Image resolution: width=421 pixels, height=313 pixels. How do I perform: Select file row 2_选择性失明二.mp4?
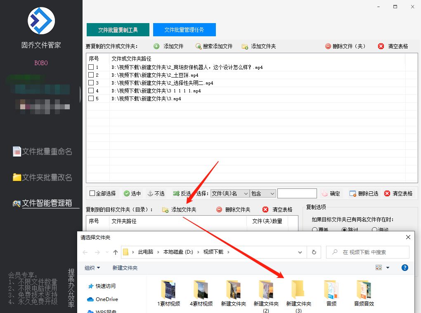click(x=162, y=83)
